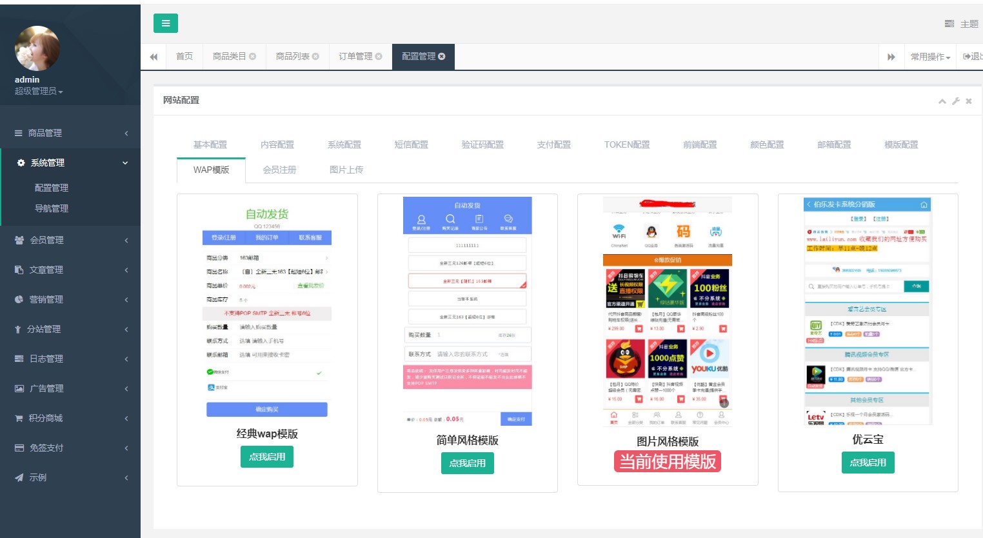Switch to the 会员注册 tab
Image resolution: width=983 pixels, height=538 pixels.
pos(279,170)
